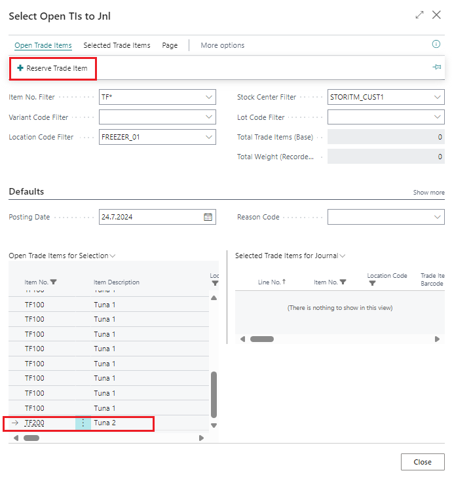Open the More options menu
The image size is (452, 477).
point(222,45)
